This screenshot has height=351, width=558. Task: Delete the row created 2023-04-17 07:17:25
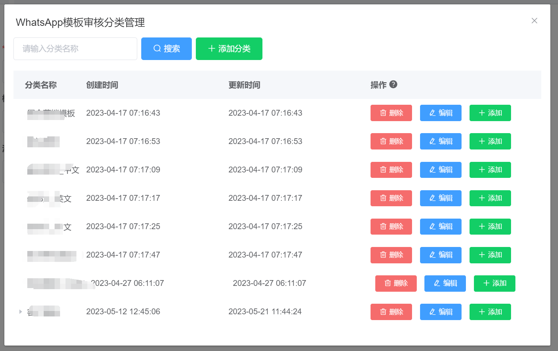(391, 227)
